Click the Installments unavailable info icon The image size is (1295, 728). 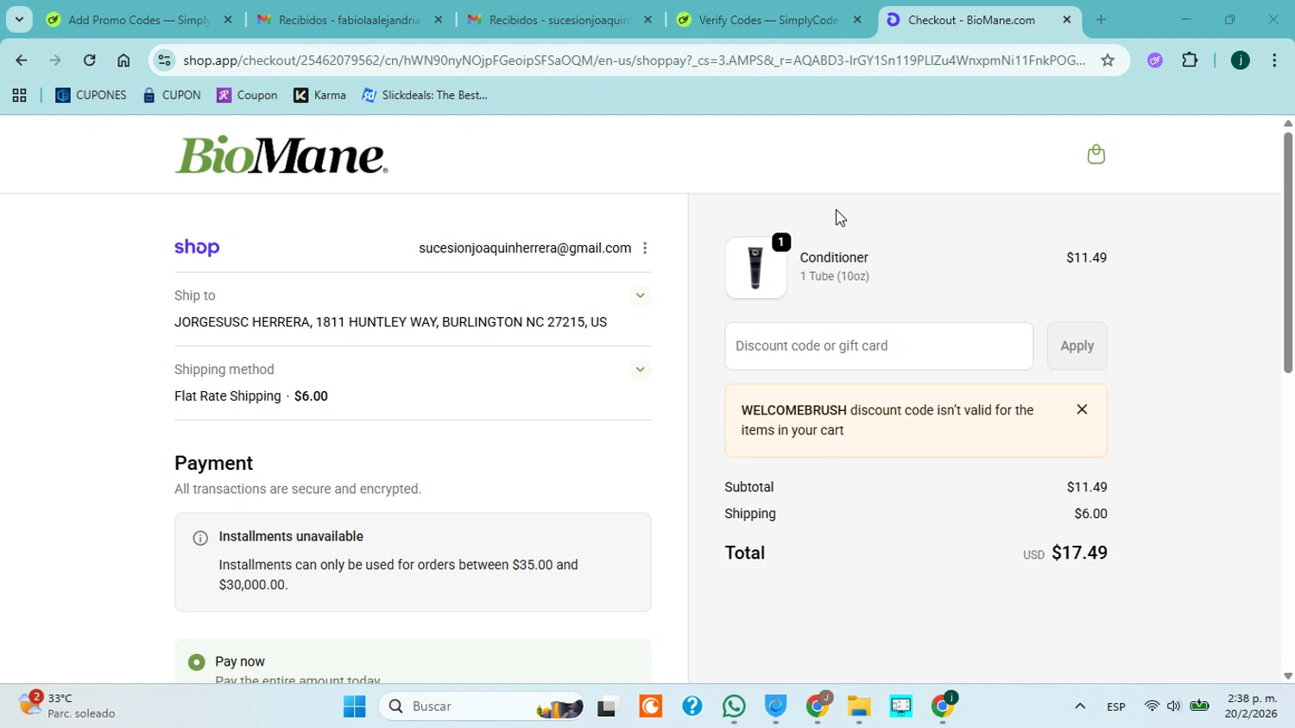tap(200, 538)
